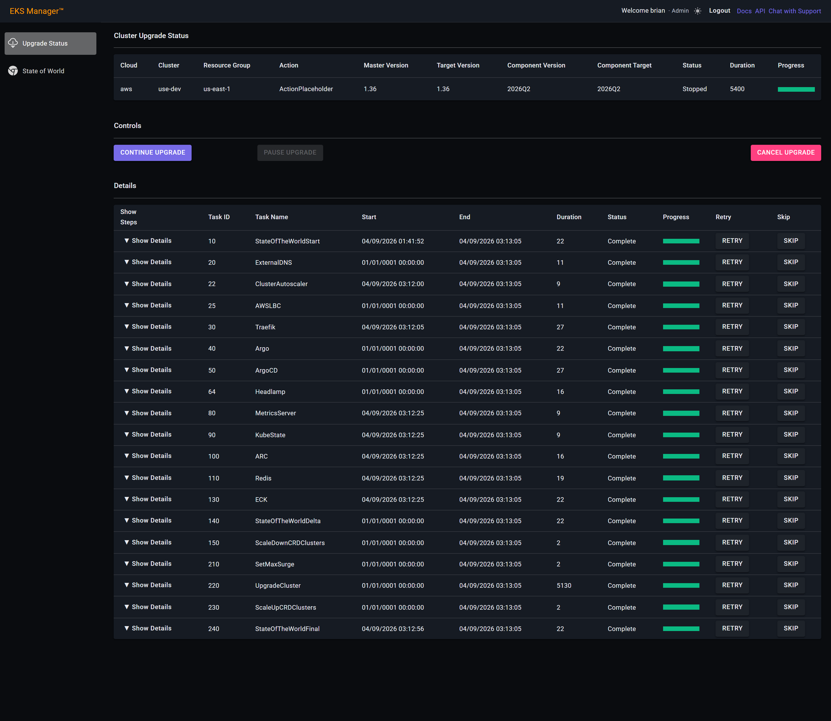The height and width of the screenshot is (721, 831).
Task: Skip the ScaleDownCRDClusters task
Action: pyautogui.click(x=791, y=542)
